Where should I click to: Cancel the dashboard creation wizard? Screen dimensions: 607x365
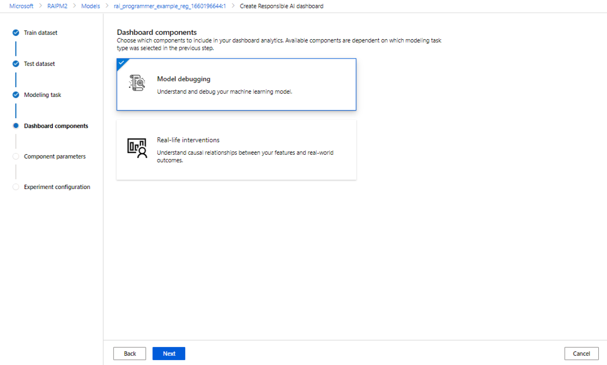(x=581, y=353)
